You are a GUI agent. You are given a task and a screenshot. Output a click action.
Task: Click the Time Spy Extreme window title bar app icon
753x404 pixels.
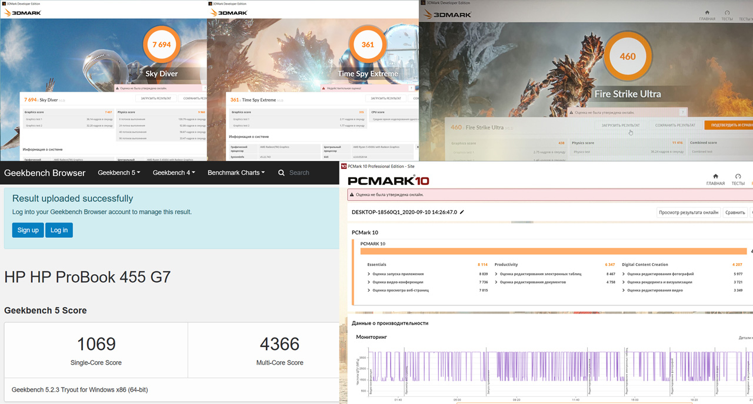pos(211,4)
